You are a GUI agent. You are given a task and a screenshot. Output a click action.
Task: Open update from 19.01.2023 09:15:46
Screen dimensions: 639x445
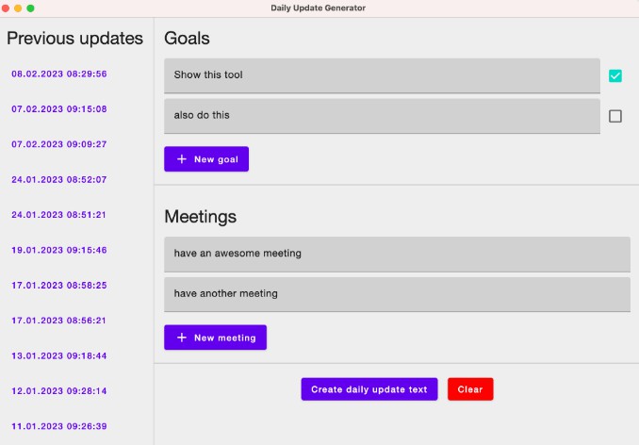tap(59, 250)
